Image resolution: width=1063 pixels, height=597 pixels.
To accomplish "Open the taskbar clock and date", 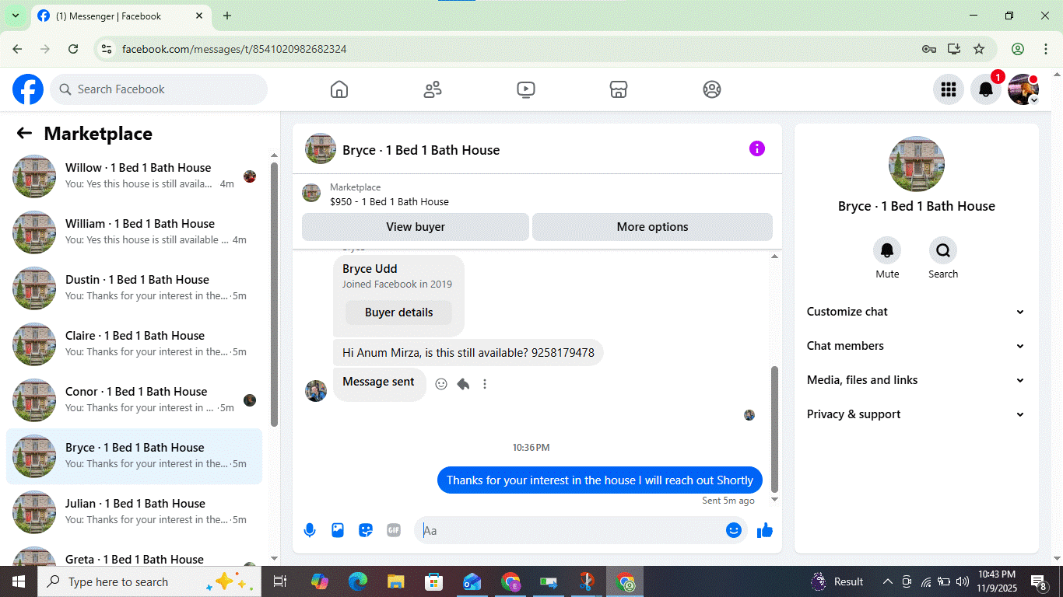I will tap(996, 581).
